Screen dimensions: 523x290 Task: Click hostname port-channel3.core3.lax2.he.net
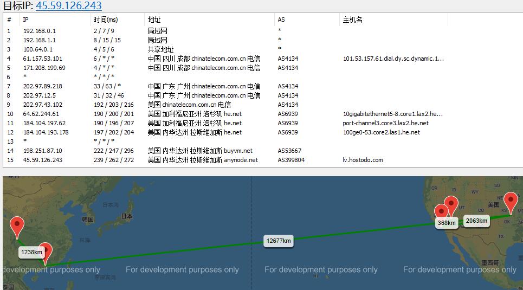[x=385, y=123]
